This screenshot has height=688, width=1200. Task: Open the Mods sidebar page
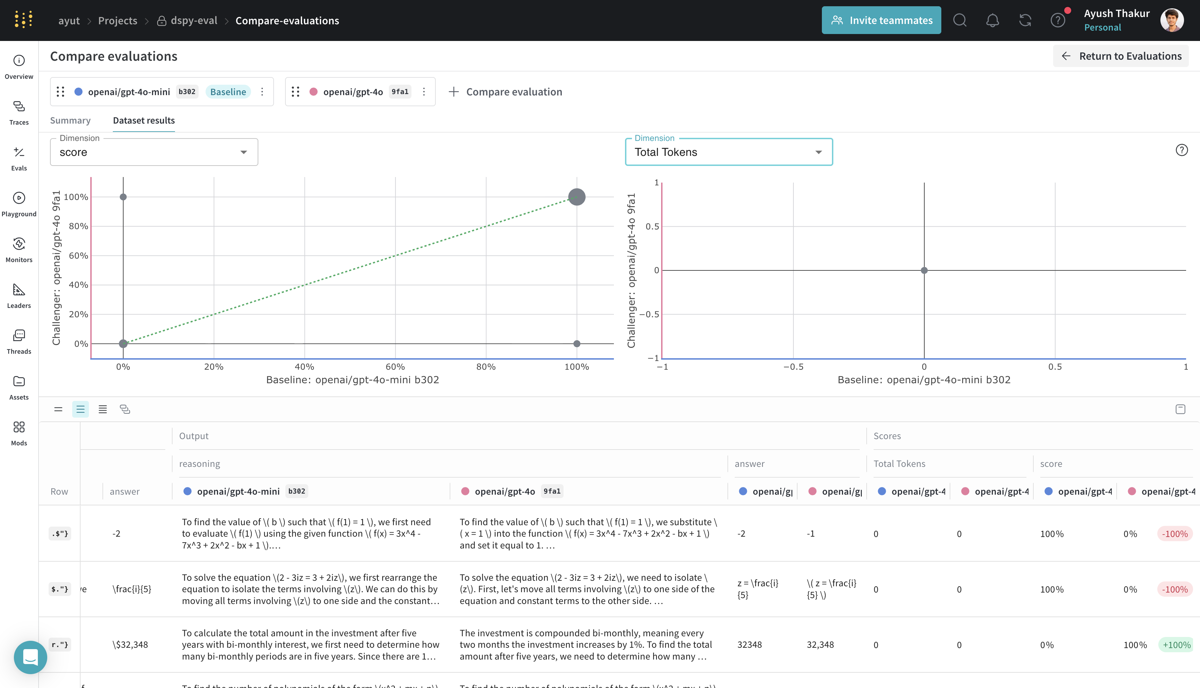[x=19, y=433]
